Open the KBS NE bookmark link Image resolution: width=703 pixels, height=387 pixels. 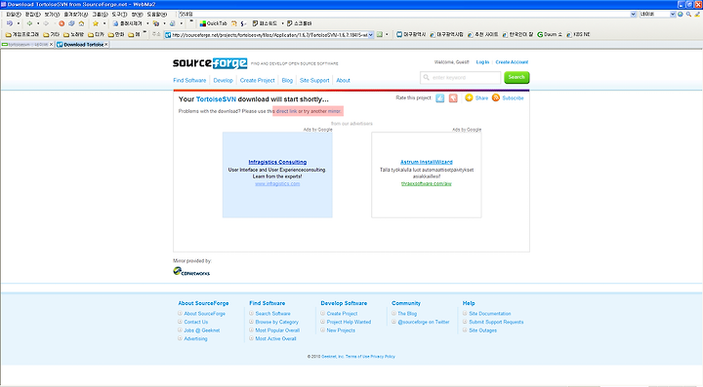coord(578,34)
